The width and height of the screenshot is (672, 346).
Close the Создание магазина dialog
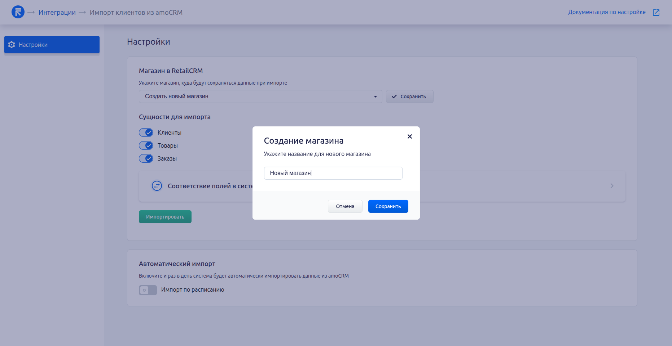point(409,136)
